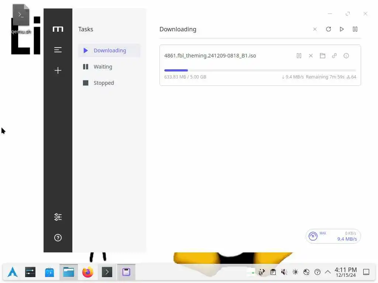Minimize the Motrix window
Image resolution: width=378 pixels, height=283 pixels.
[x=330, y=14]
